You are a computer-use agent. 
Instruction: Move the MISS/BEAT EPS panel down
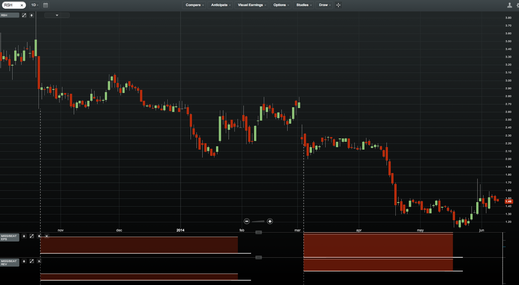point(39,236)
